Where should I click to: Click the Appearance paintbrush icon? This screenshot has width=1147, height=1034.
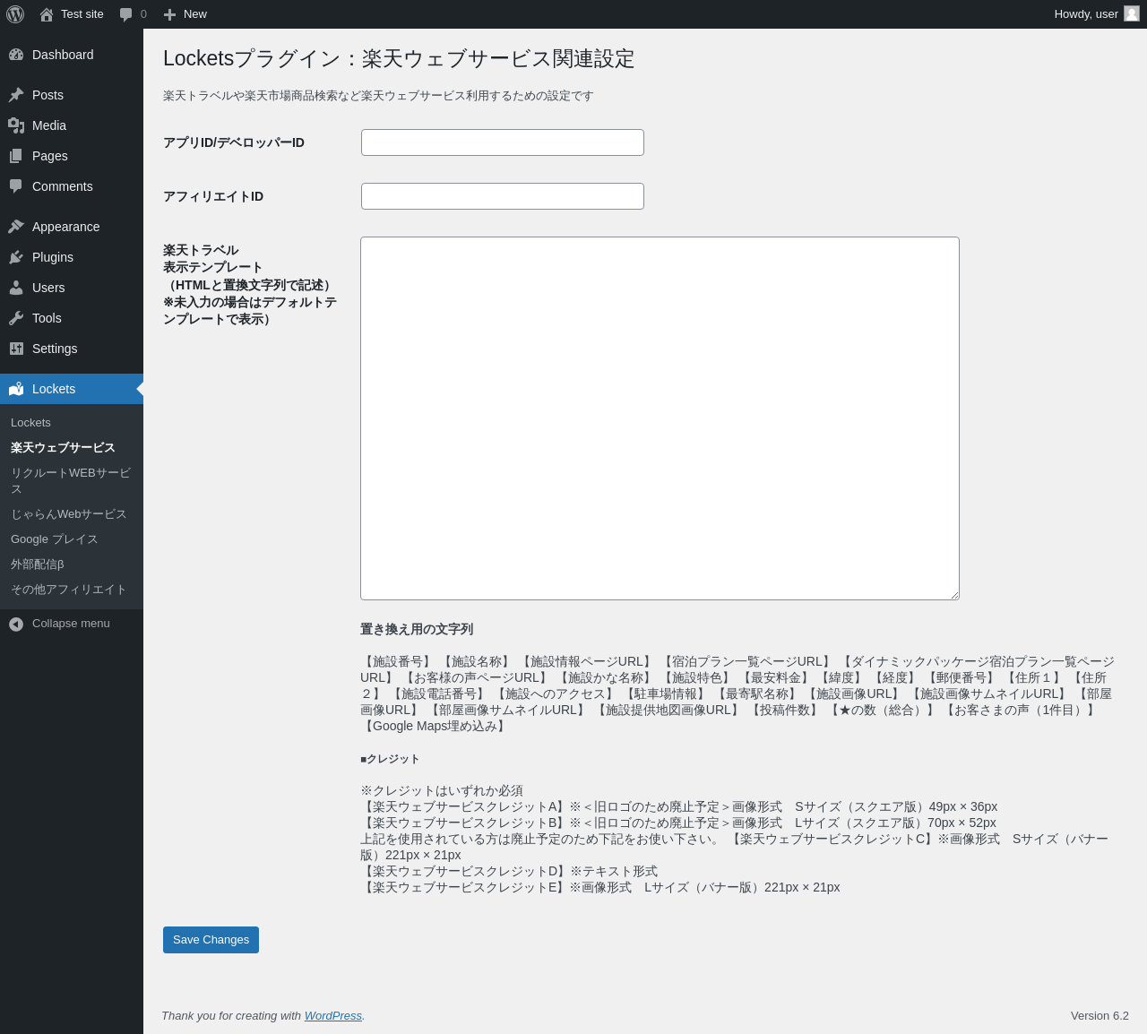click(x=16, y=227)
